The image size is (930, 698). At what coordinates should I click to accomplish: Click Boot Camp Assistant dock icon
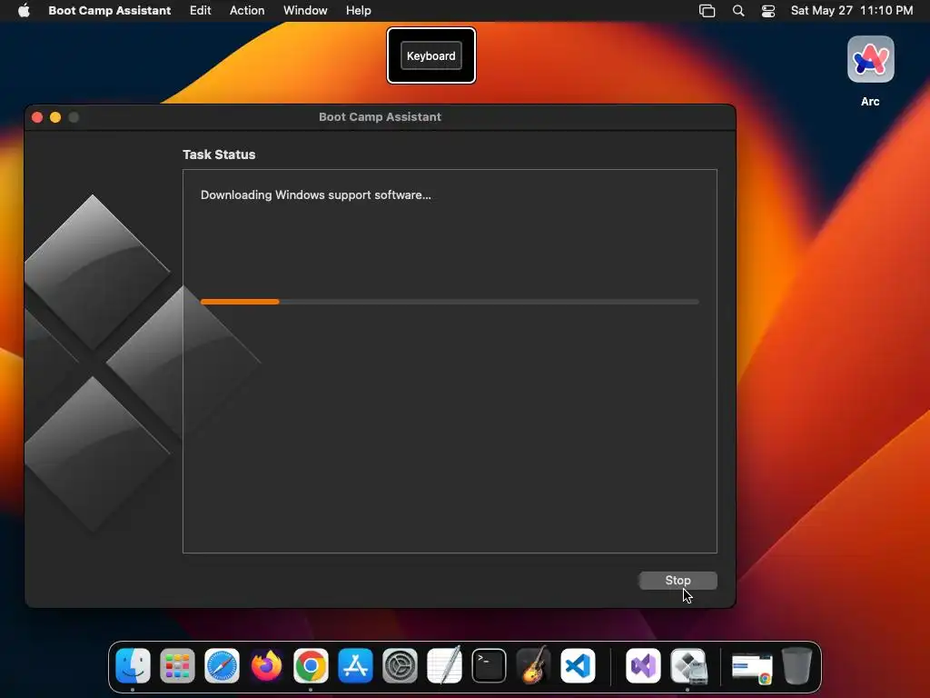(x=688, y=665)
